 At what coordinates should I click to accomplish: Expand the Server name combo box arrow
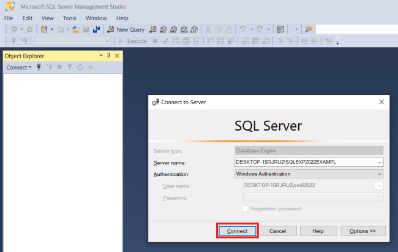click(x=379, y=162)
